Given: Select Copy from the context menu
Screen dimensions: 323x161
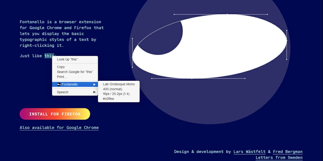Looking at the screenshot, I should 75,67.
